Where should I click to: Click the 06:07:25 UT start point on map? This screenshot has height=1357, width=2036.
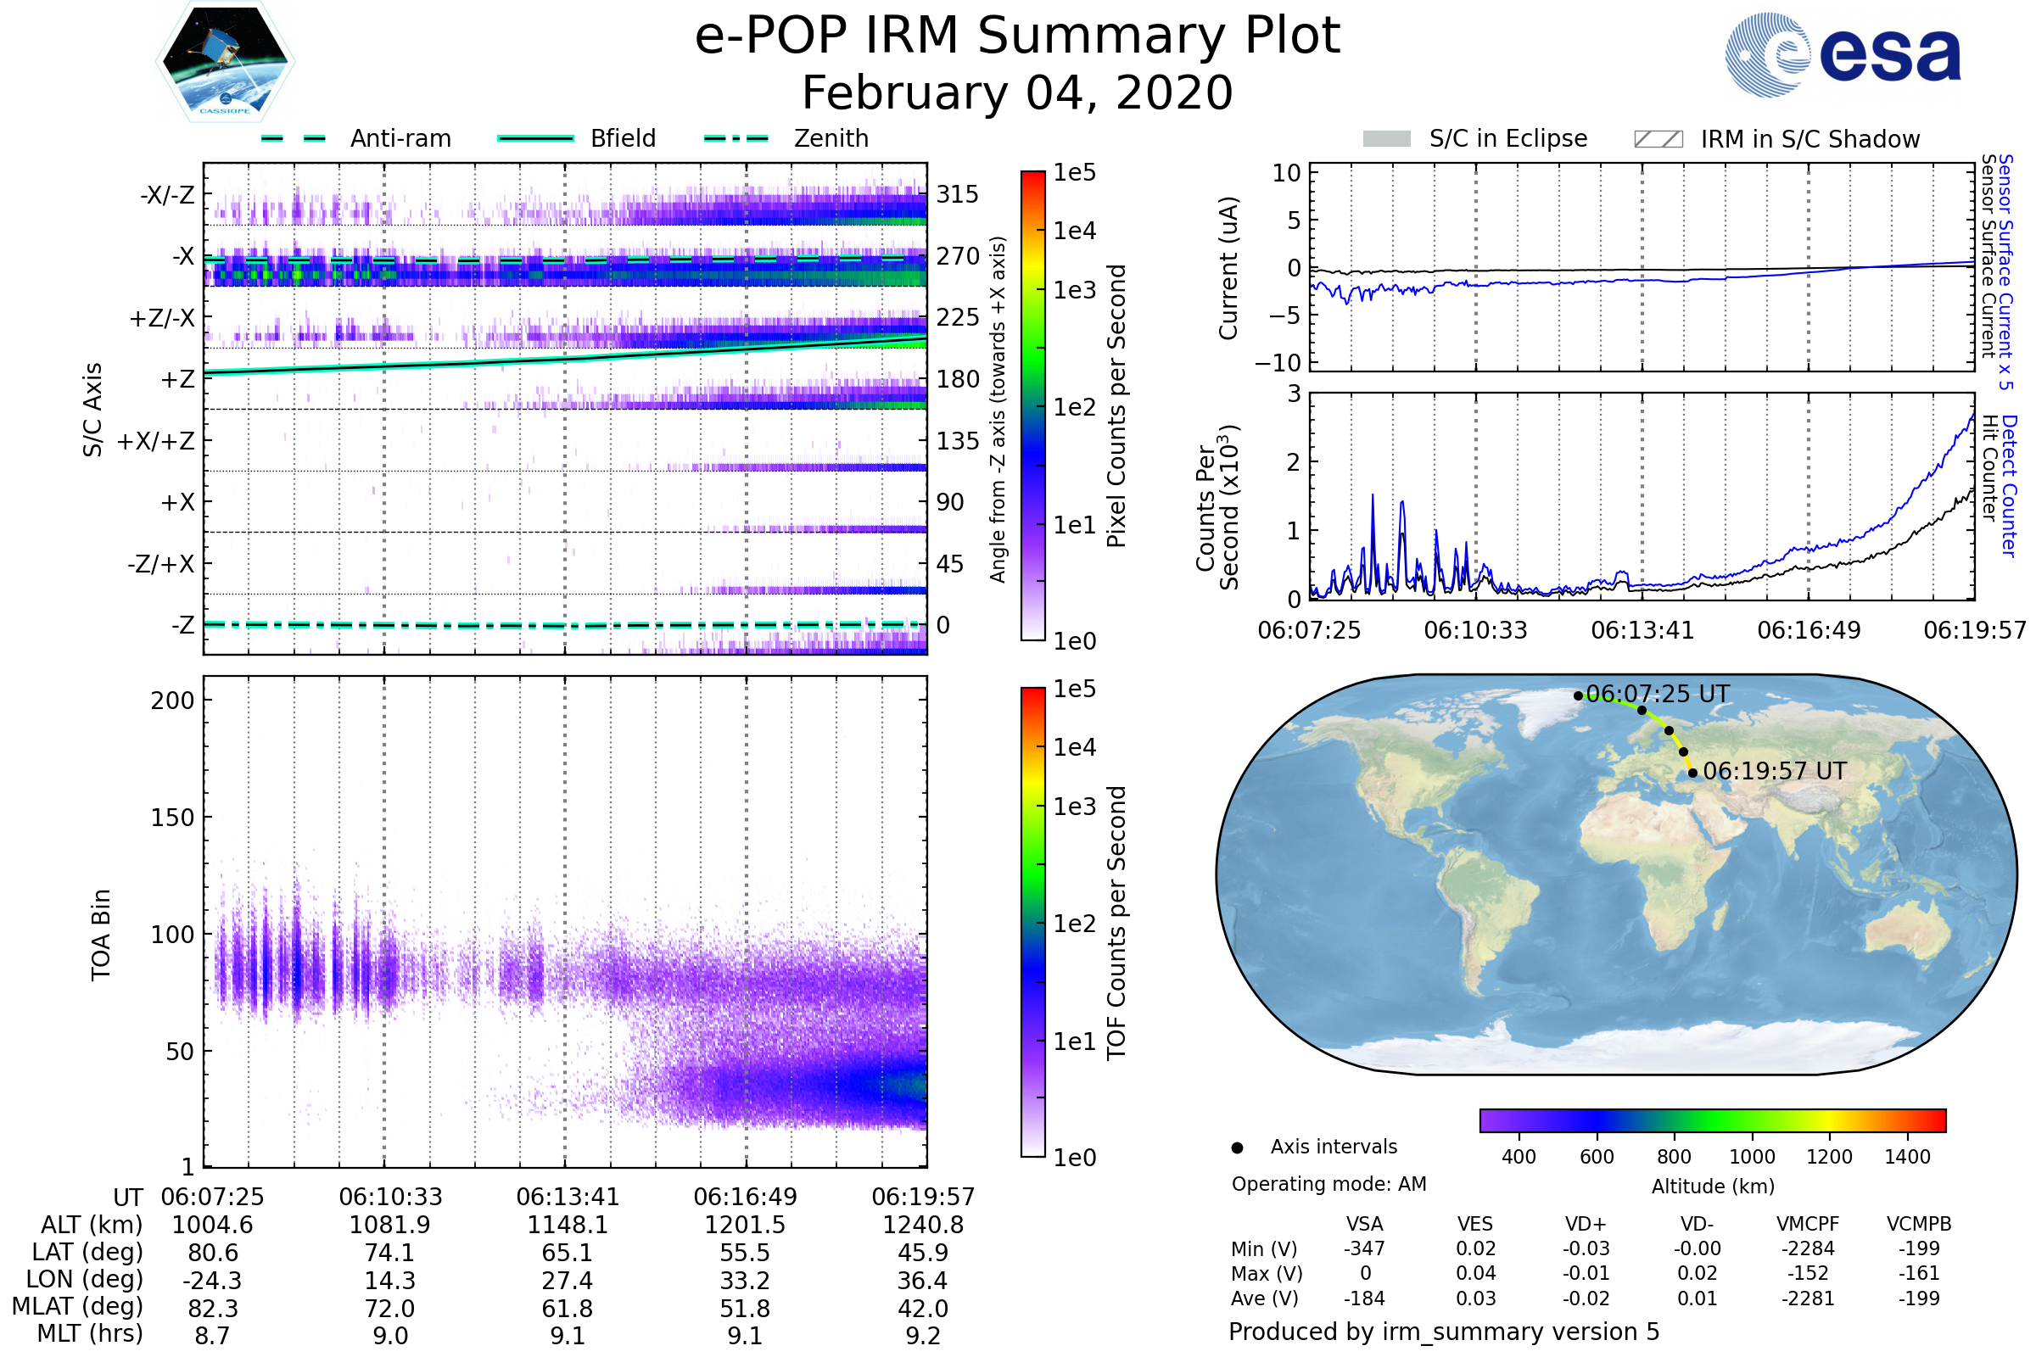click(1578, 695)
